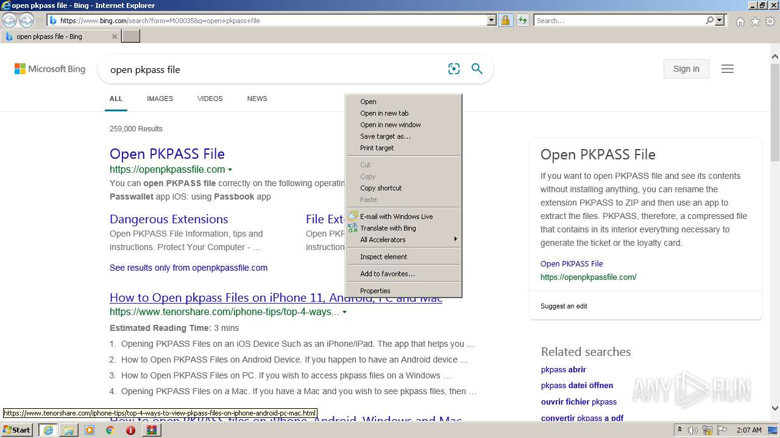Click Bing search magnifier button

click(x=477, y=69)
